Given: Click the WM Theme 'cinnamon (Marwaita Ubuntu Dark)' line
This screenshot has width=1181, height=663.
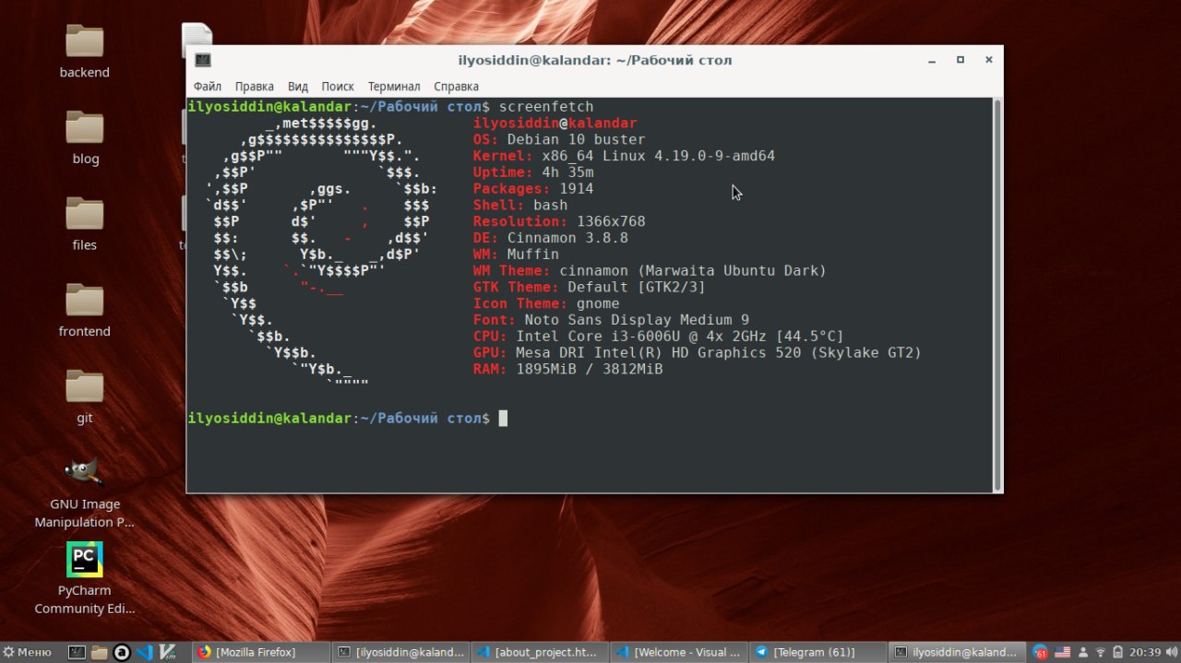Looking at the screenshot, I should point(650,271).
